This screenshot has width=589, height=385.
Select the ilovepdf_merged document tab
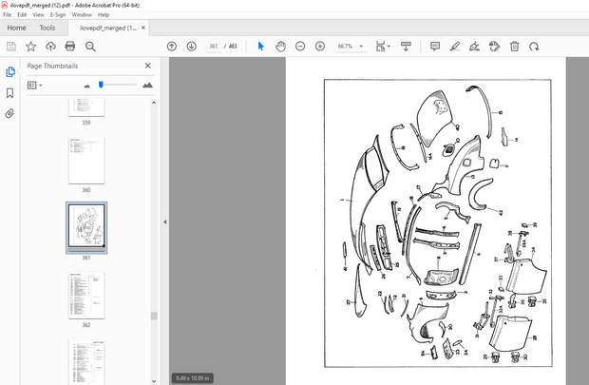[107, 28]
